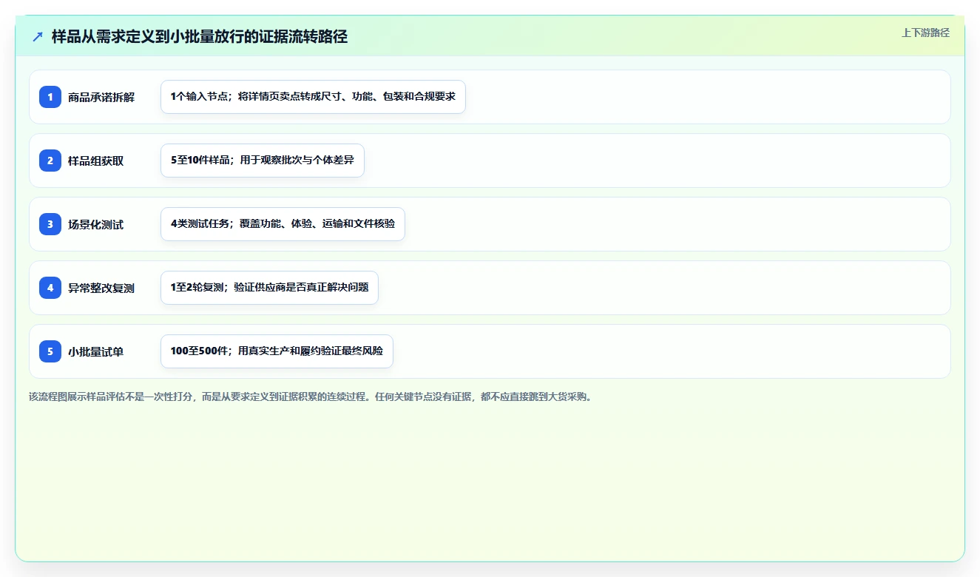Click the 商品承诺拆解 step label
Image resolution: width=980 pixels, height=577 pixels.
coord(101,98)
